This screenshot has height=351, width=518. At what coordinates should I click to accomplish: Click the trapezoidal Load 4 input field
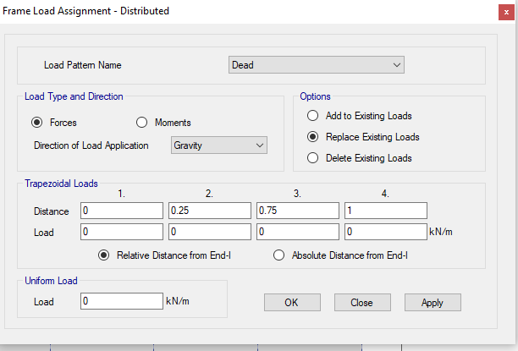pos(385,231)
